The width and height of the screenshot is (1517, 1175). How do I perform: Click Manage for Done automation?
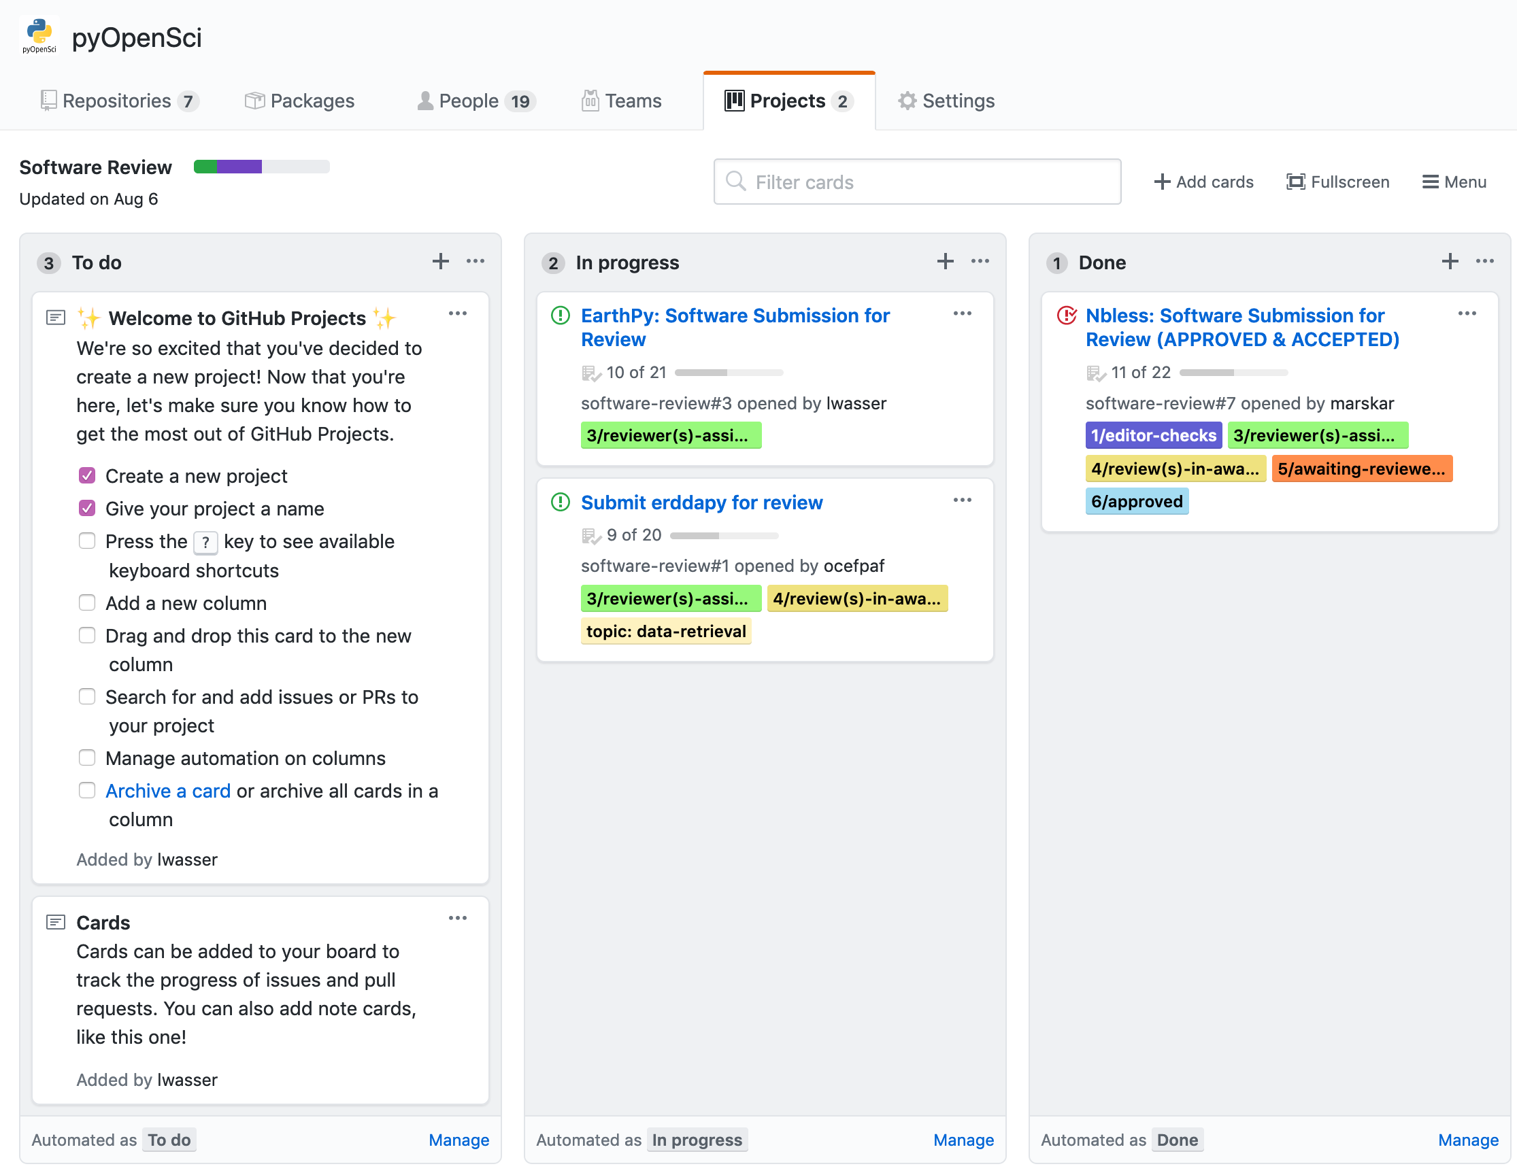(x=1469, y=1140)
